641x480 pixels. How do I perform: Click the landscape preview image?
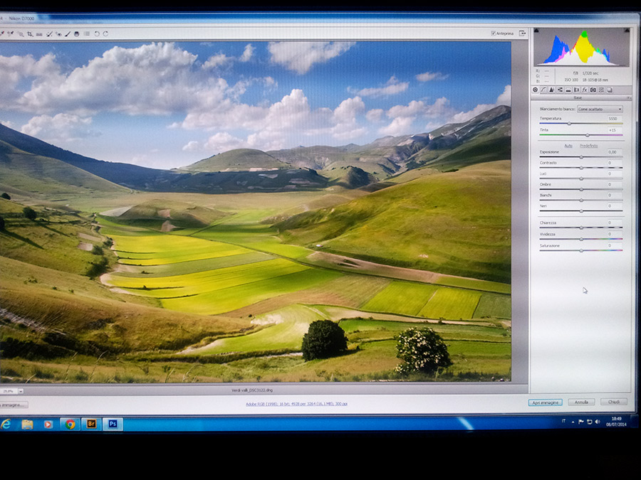pyautogui.click(x=256, y=211)
